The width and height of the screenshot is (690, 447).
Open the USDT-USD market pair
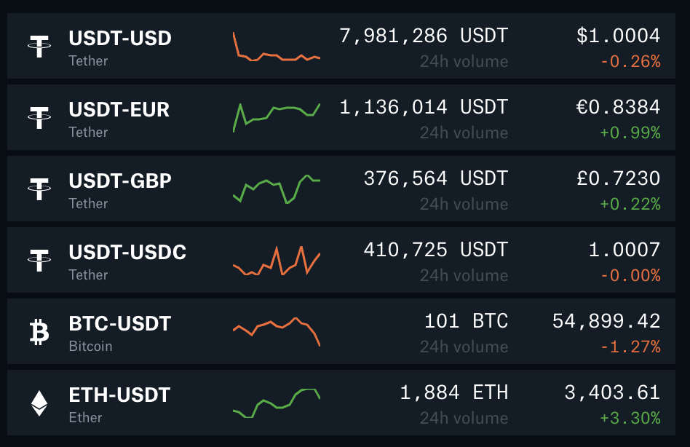click(120, 38)
